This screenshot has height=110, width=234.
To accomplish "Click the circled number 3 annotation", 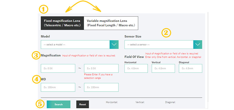I will [36, 56].
